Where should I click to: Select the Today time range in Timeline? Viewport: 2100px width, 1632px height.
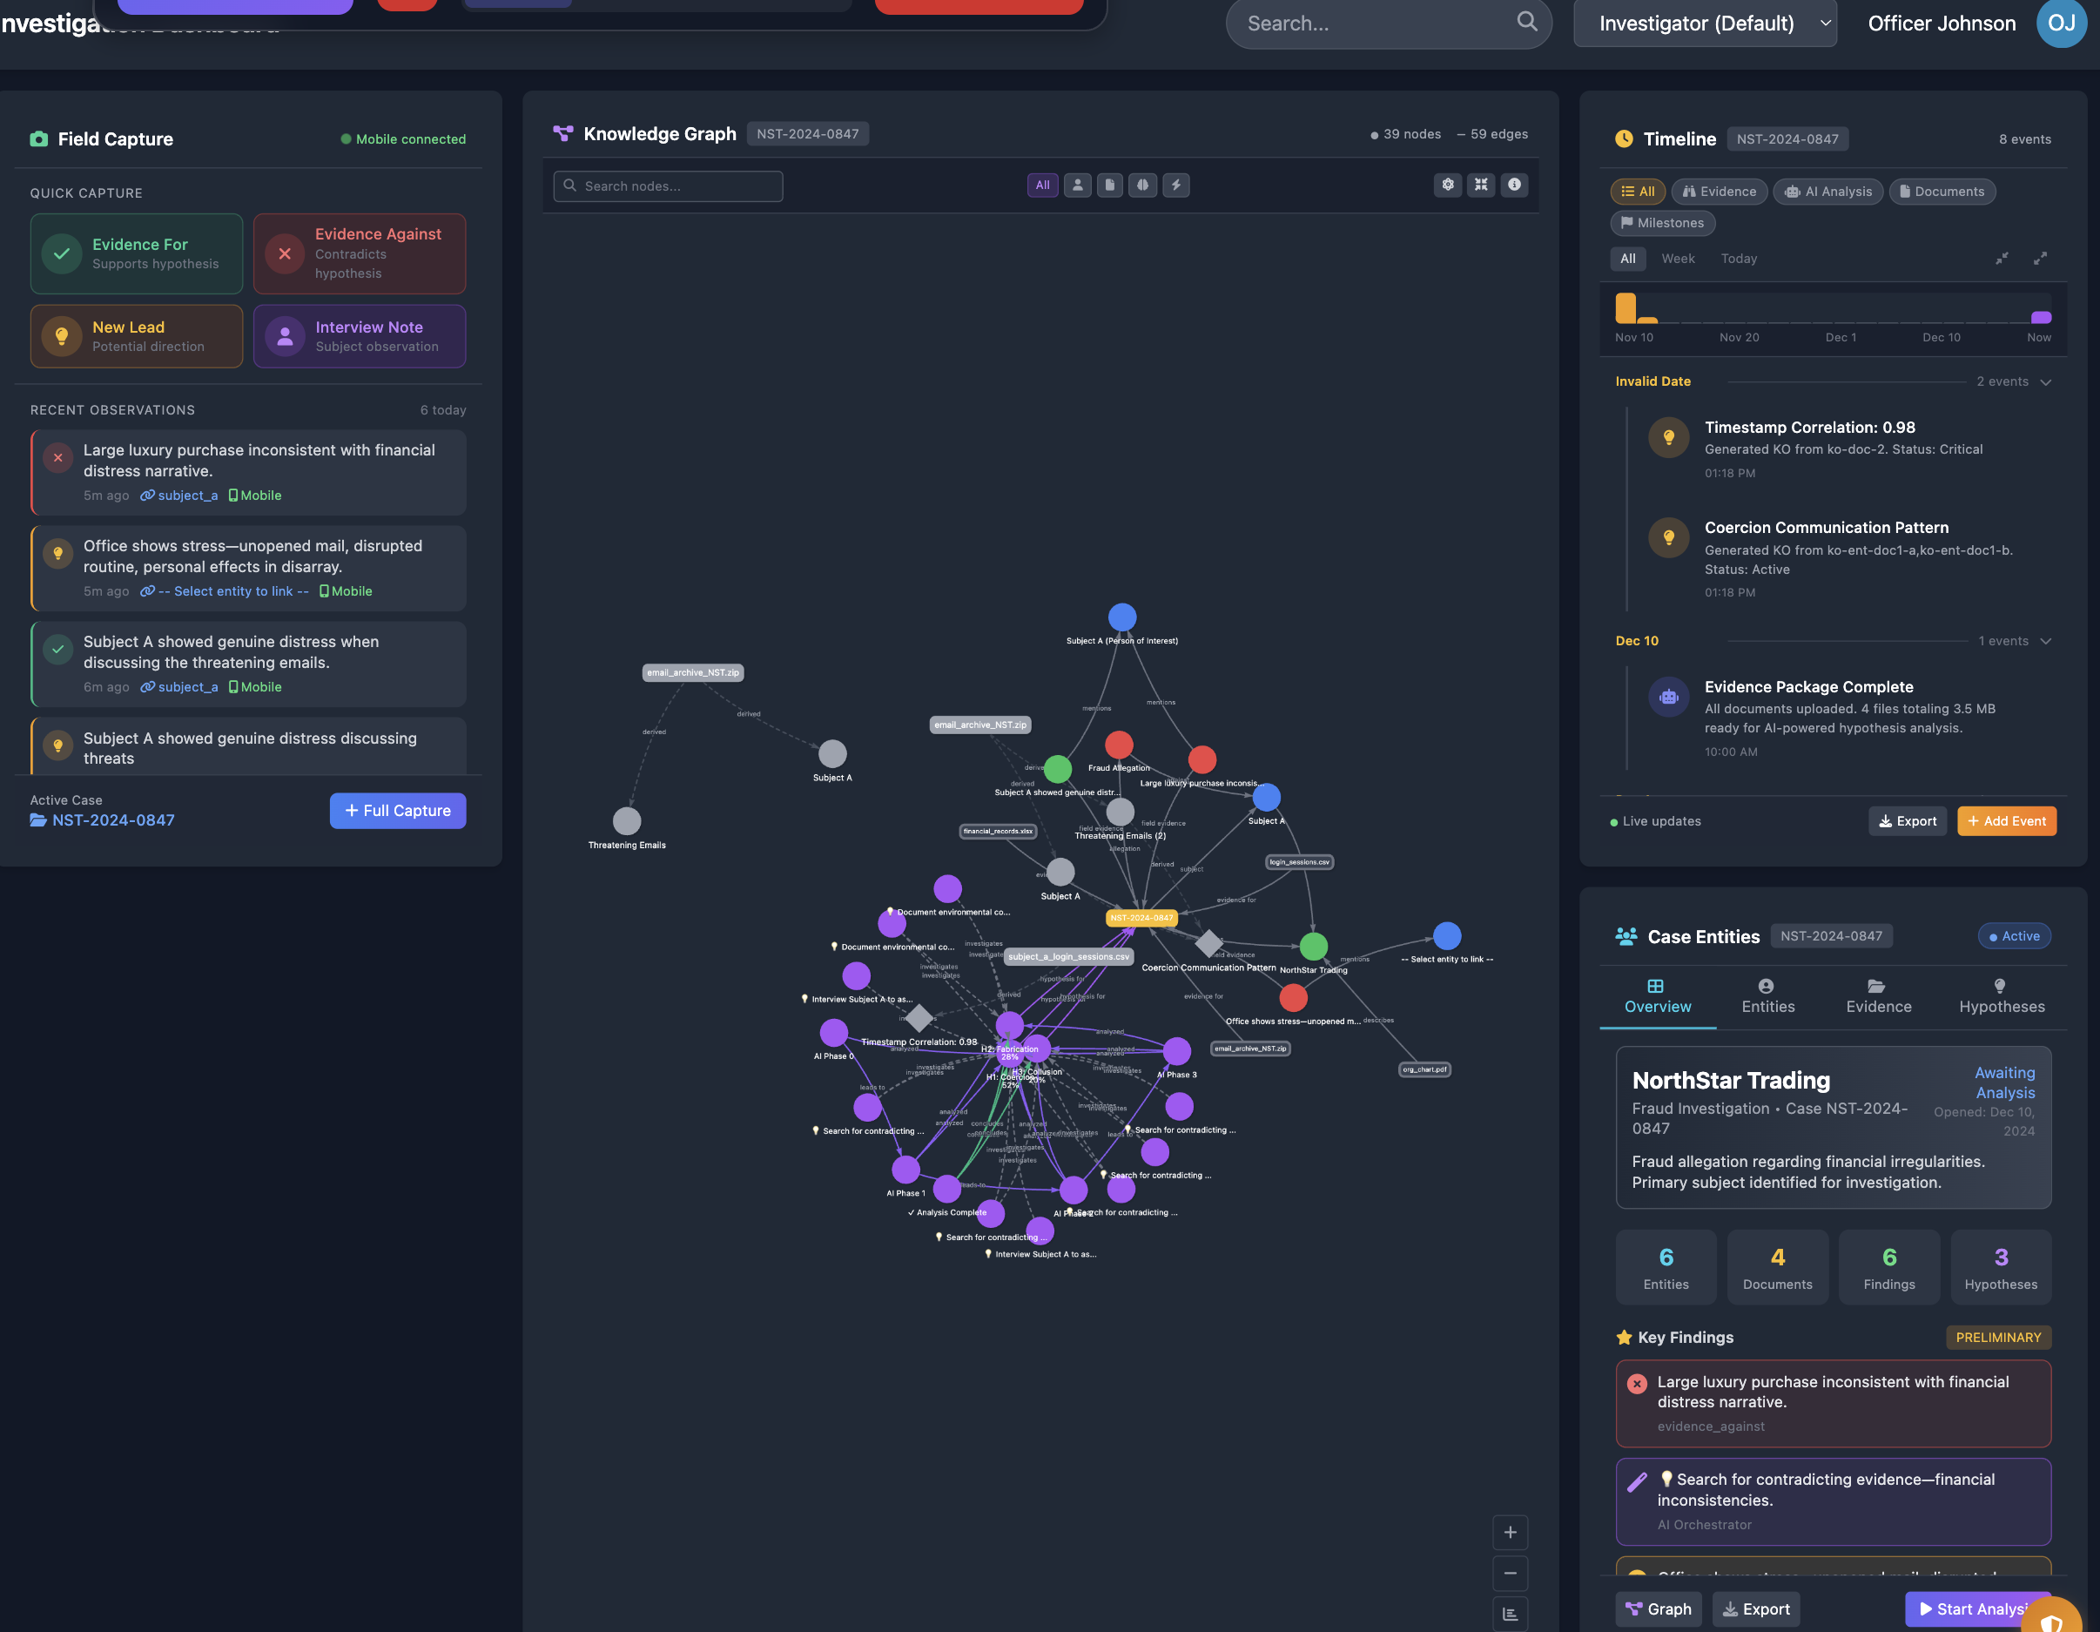pyautogui.click(x=1739, y=258)
